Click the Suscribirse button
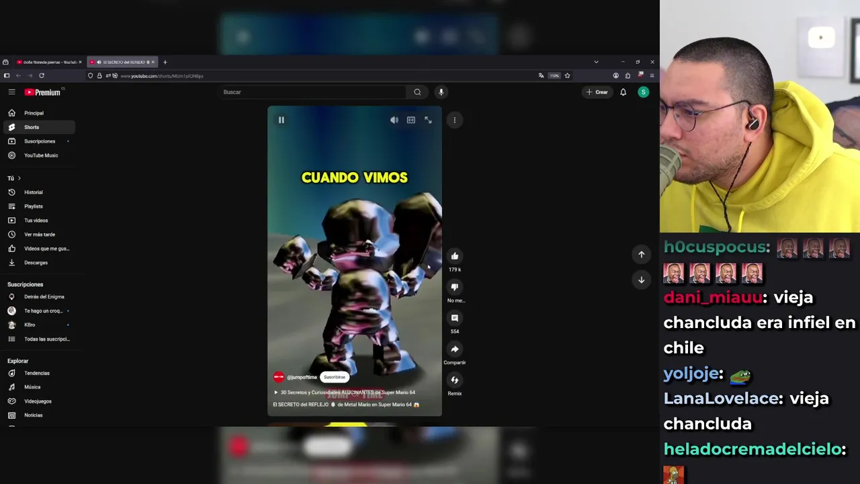Image resolution: width=860 pixels, height=484 pixels. coord(335,377)
